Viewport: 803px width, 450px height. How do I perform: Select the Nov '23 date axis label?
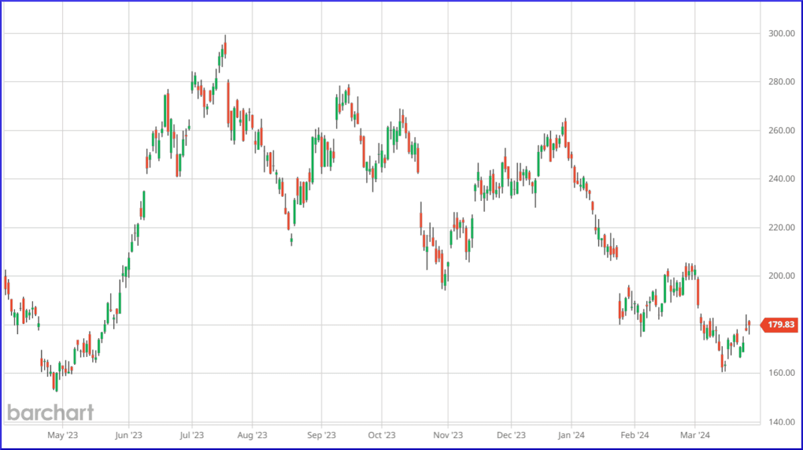click(450, 435)
